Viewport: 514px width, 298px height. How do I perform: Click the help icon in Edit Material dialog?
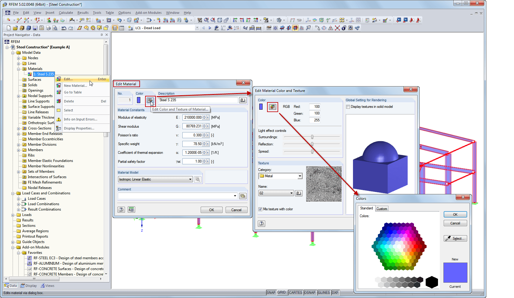(x=121, y=210)
